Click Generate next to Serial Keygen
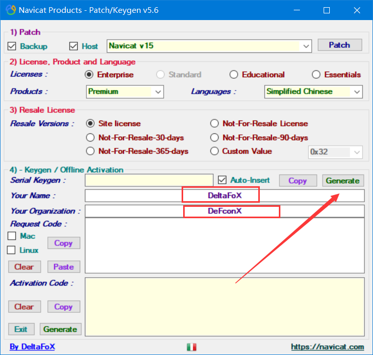This screenshot has width=373, height=355. (x=343, y=181)
